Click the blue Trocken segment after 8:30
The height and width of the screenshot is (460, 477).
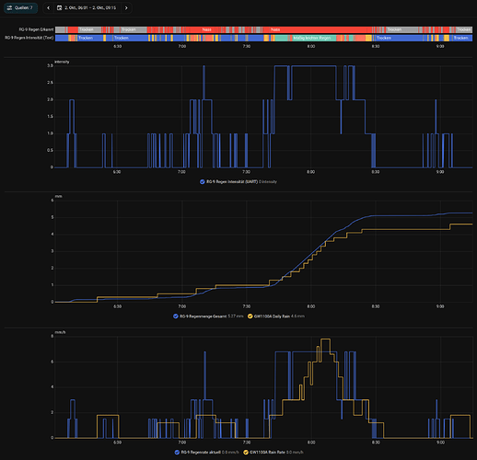click(x=399, y=38)
